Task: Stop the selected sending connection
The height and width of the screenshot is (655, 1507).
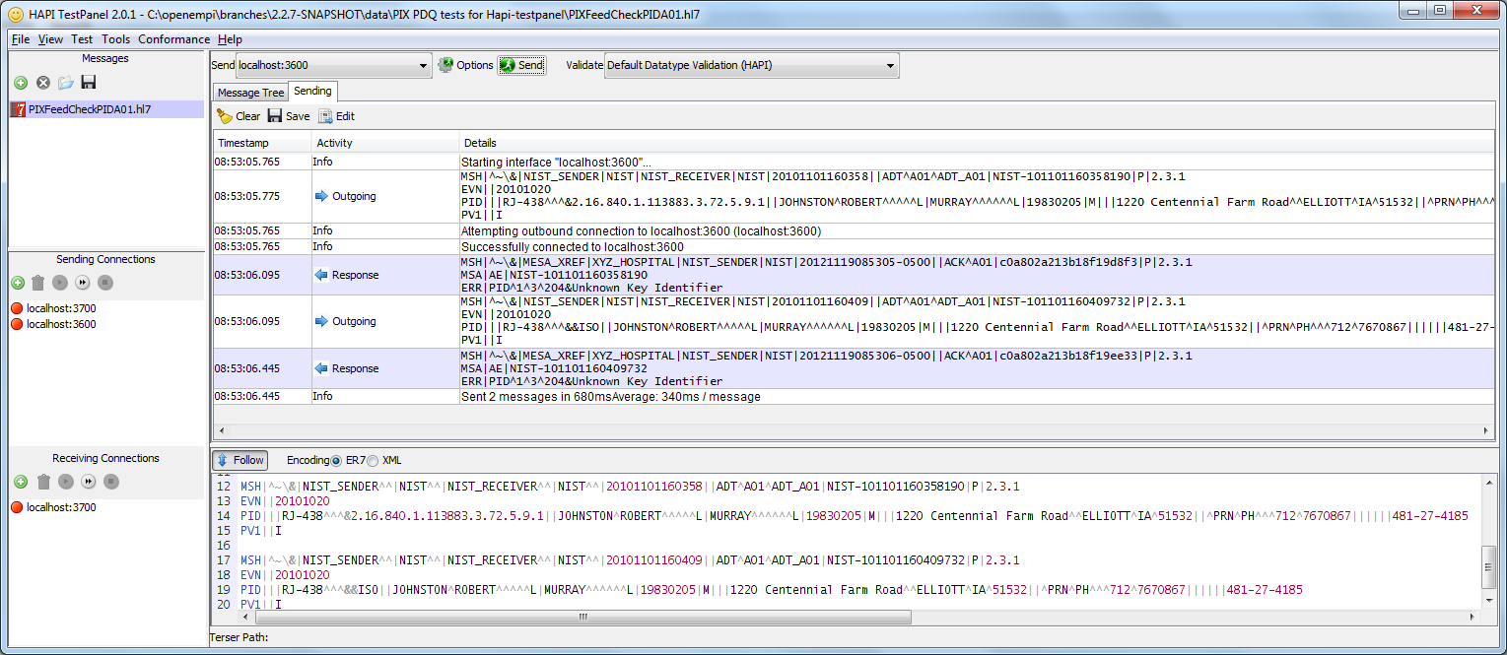Action: [105, 283]
